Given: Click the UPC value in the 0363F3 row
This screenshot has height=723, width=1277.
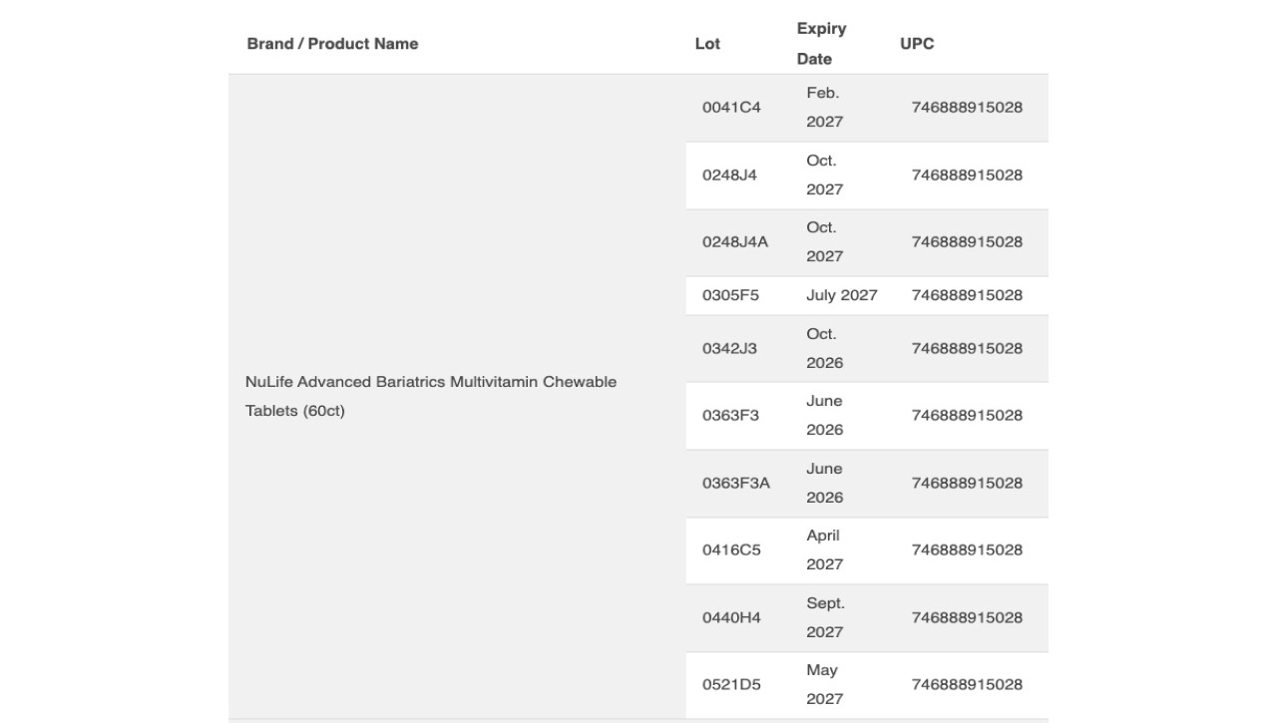Looking at the screenshot, I should click(x=967, y=416).
